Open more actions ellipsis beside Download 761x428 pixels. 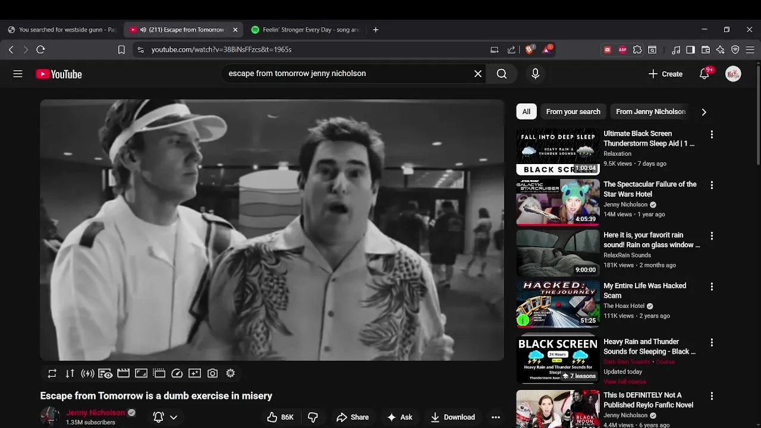(x=496, y=417)
